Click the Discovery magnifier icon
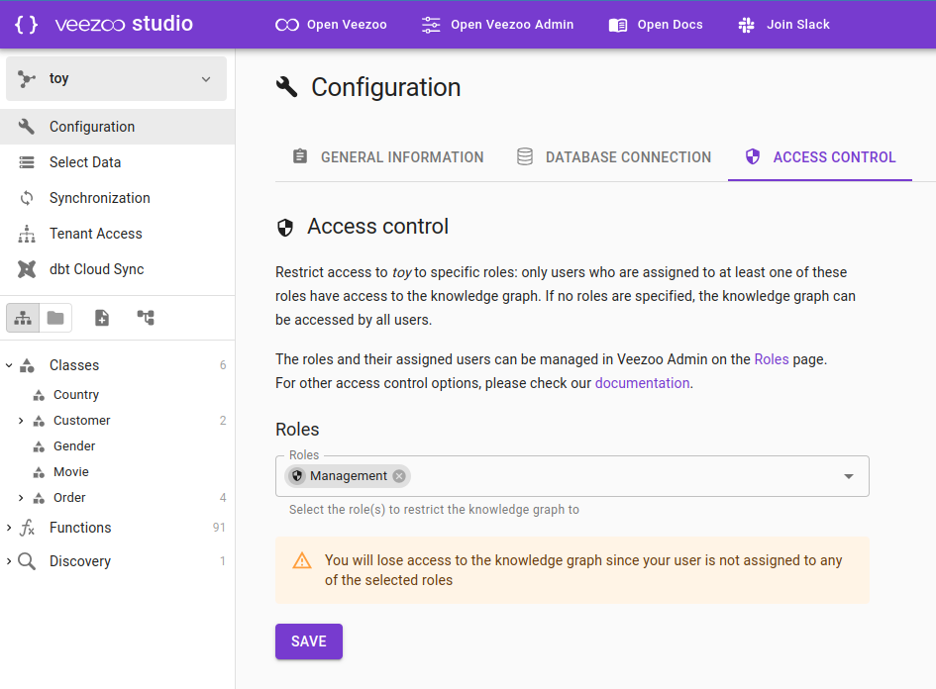 [x=27, y=561]
